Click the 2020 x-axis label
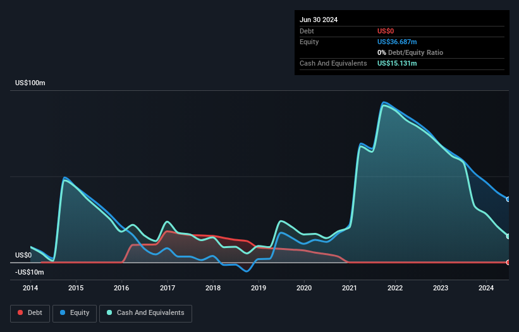This screenshot has height=332, width=519. tap(304, 288)
